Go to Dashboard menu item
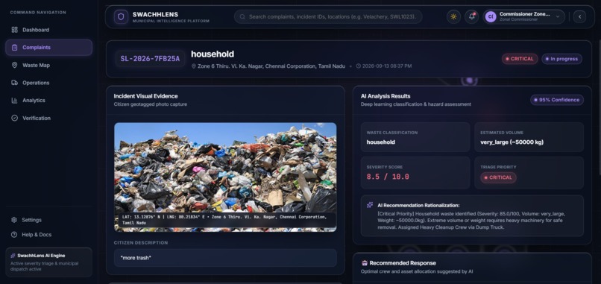 (x=48, y=30)
